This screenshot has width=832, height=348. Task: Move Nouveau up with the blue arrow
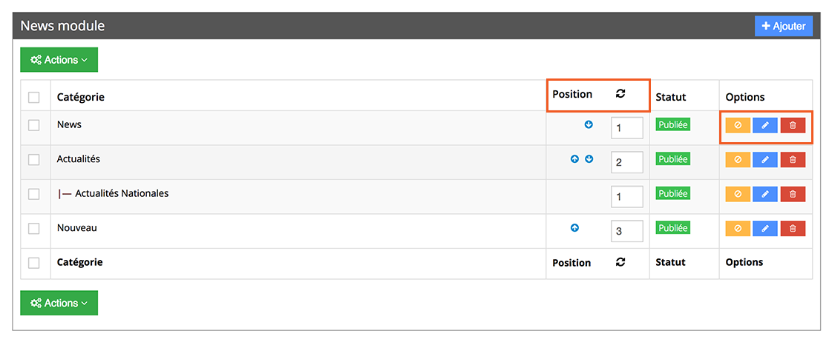pos(574,228)
